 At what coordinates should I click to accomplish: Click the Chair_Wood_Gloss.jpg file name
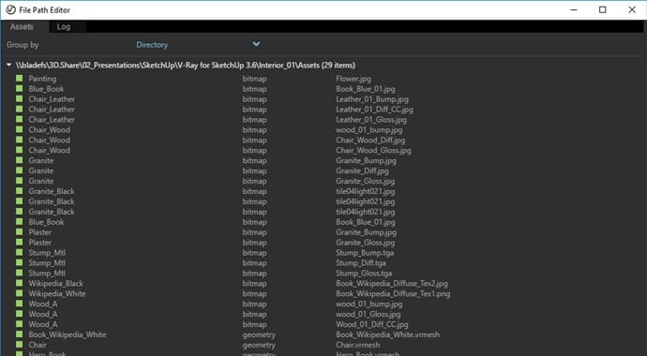point(373,151)
